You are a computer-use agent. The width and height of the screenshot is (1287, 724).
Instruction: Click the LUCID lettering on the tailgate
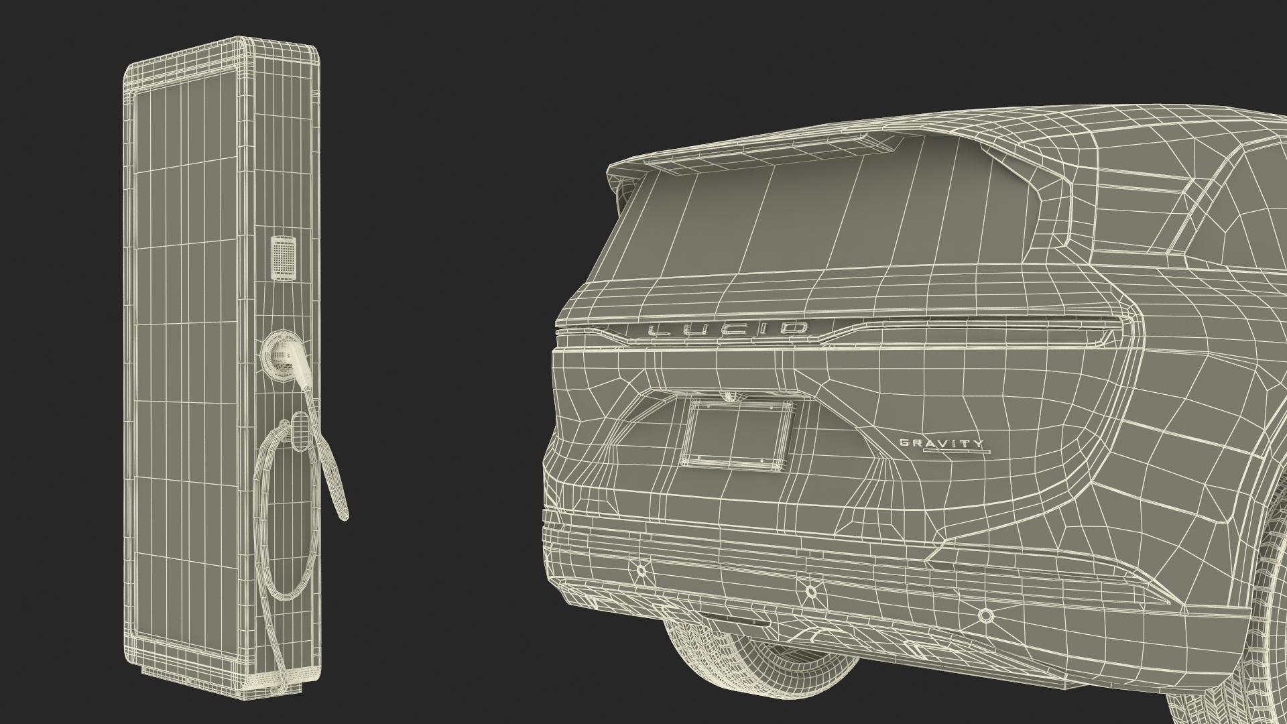(x=727, y=329)
